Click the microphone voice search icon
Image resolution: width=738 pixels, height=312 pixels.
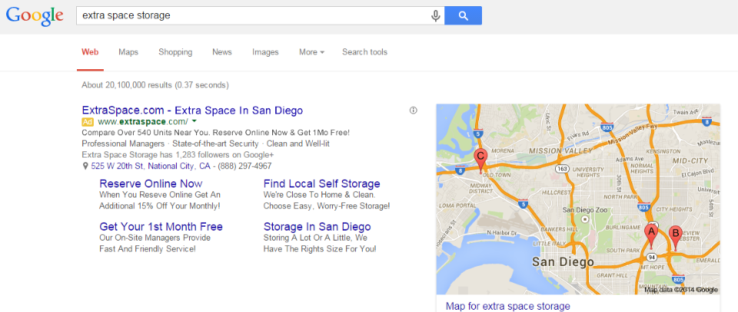pos(436,15)
